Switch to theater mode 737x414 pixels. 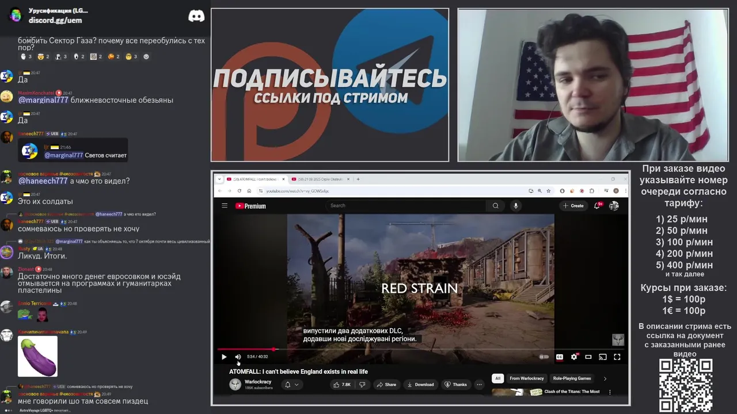click(588, 357)
